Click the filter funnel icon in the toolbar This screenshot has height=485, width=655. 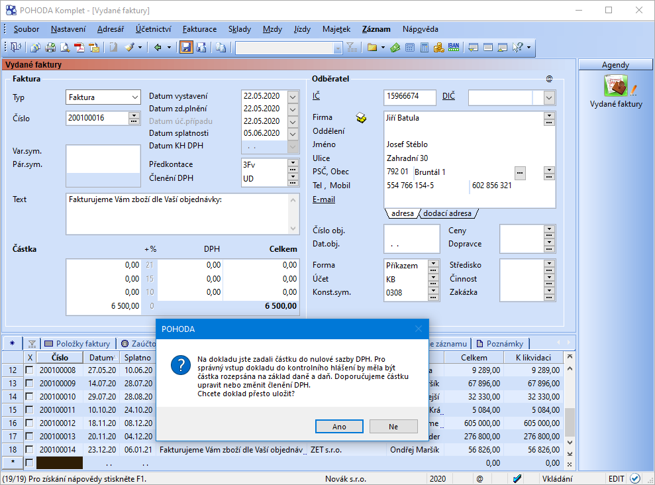(352, 48)
